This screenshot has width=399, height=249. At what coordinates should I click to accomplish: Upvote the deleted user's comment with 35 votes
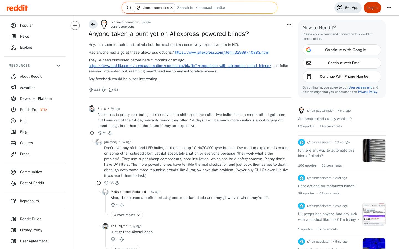[106, 183]
